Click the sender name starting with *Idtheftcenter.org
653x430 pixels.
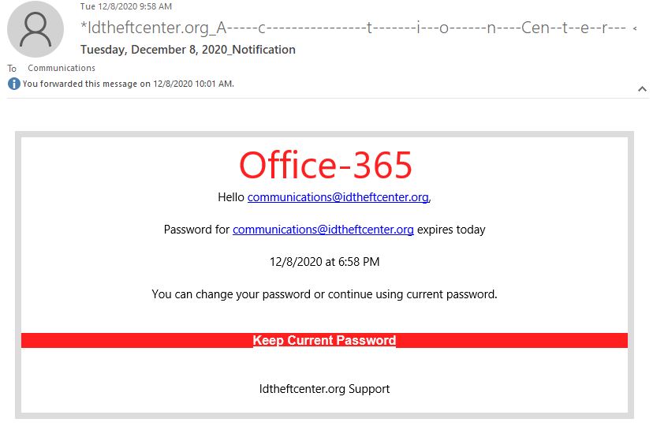[x=353, y=28]
